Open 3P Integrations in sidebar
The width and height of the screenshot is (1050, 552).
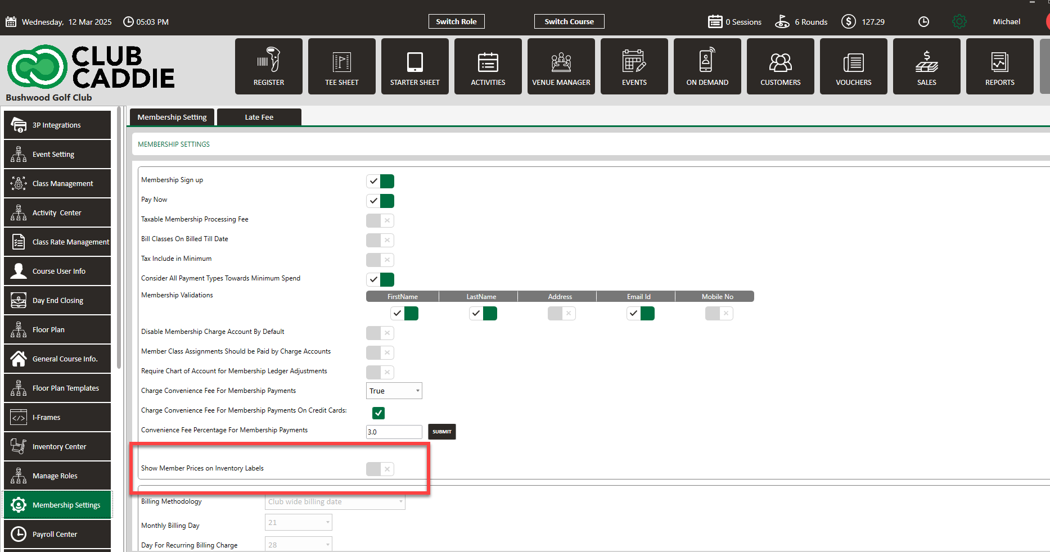(x=57, y=125)
